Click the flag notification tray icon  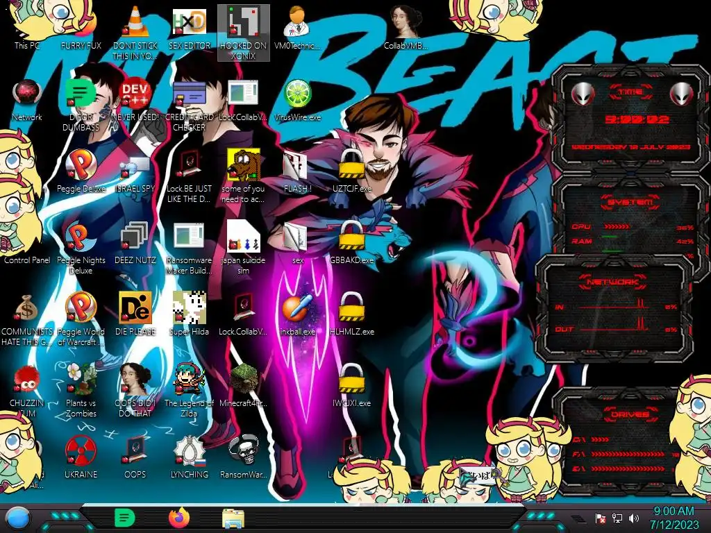pyautogui.click(x=601, y=518)
